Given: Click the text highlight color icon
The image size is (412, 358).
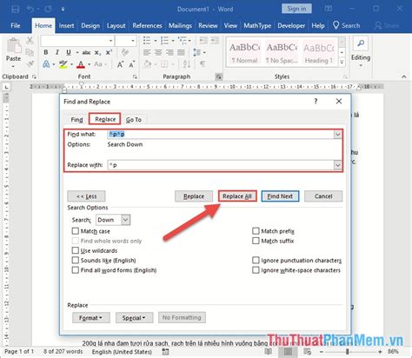Looking at the screenshot, I should click(63, 64).
